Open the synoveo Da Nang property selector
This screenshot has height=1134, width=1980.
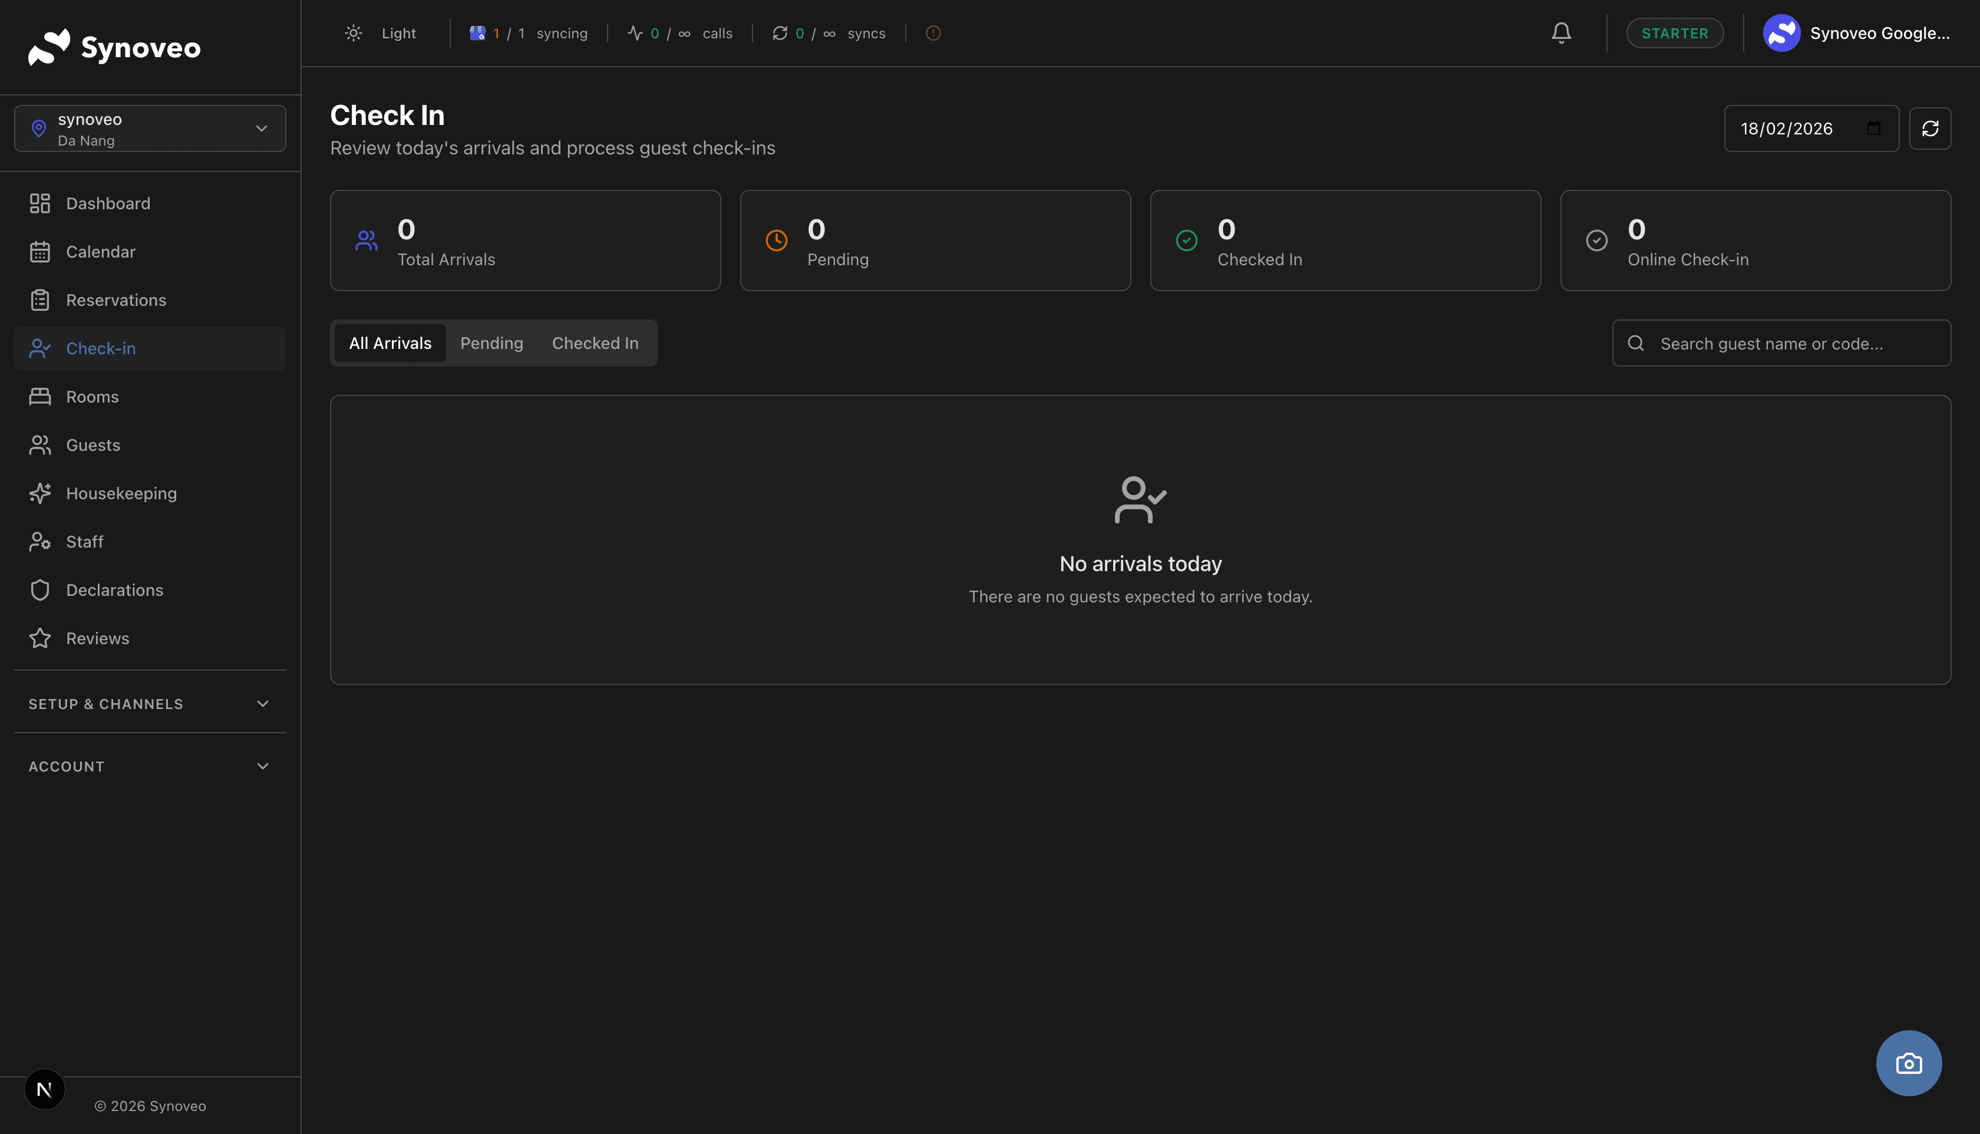[150, 128]
